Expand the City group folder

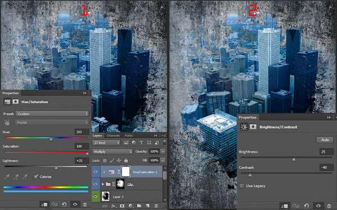click(103, 184)
